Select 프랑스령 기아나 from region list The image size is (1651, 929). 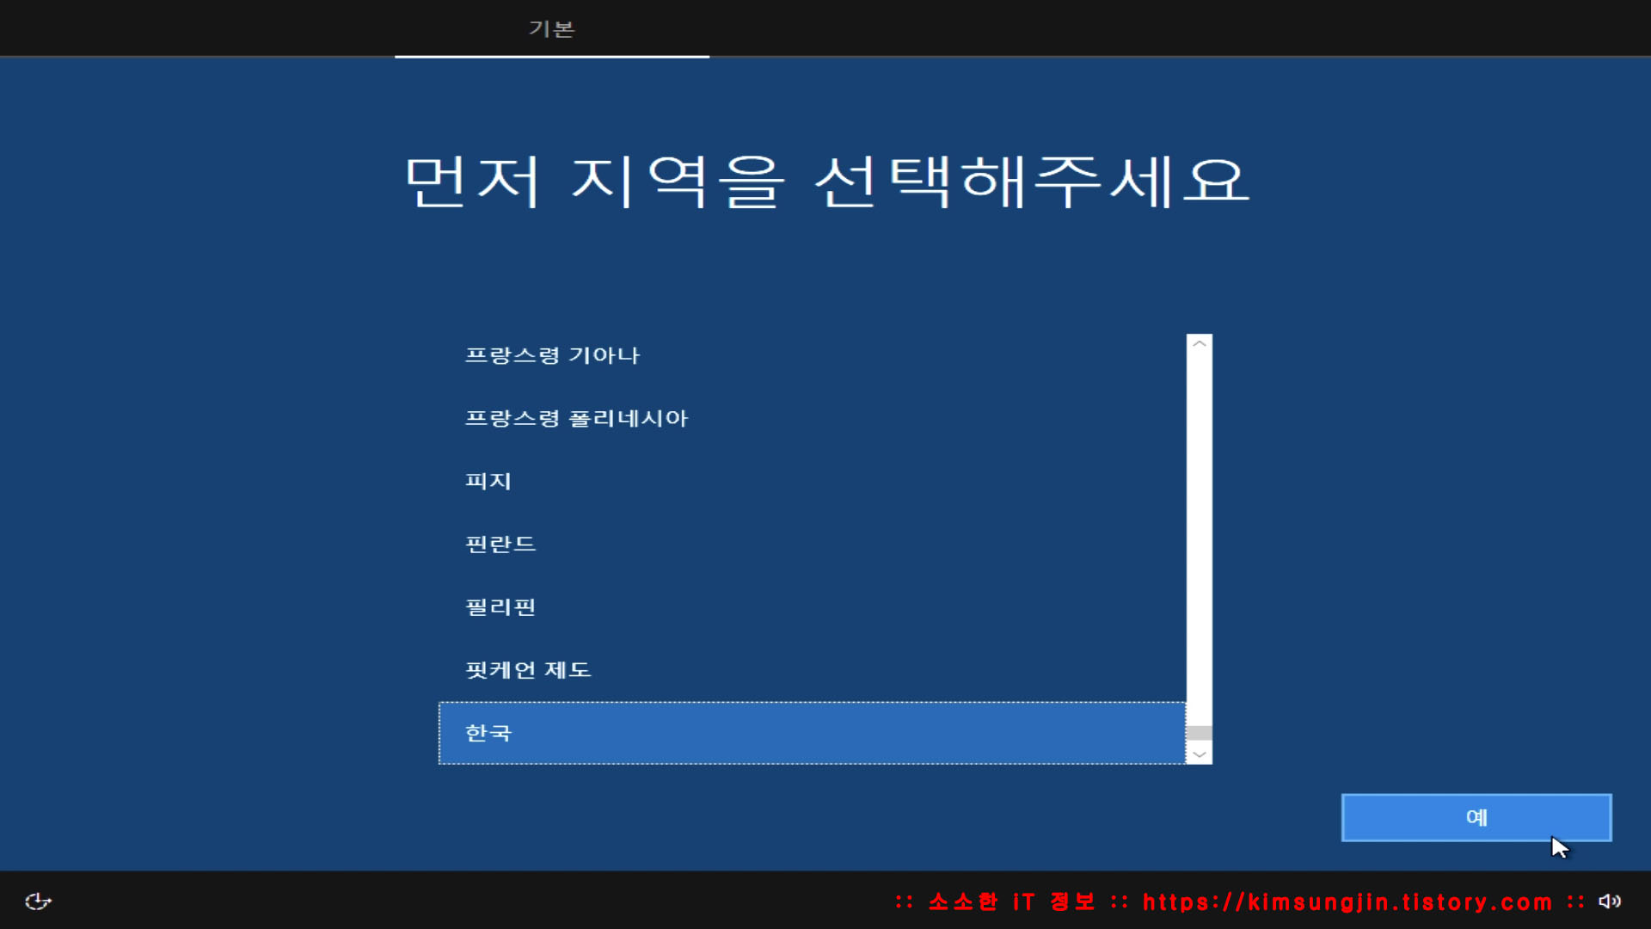click(552, 355)
